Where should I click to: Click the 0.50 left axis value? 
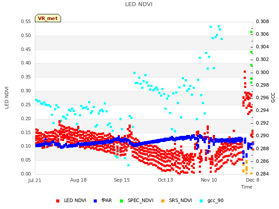[x=26, y=35]
